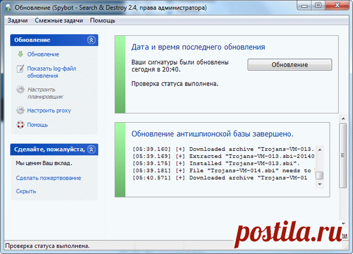Open Показать log-файл обновления link
Image resolution: width=353 pixels, height=254 pixels.
click(x=52, y=72)
